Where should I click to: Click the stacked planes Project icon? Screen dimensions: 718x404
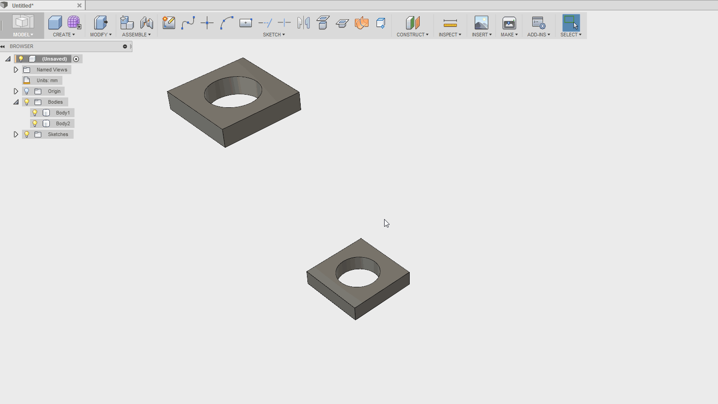323,23
